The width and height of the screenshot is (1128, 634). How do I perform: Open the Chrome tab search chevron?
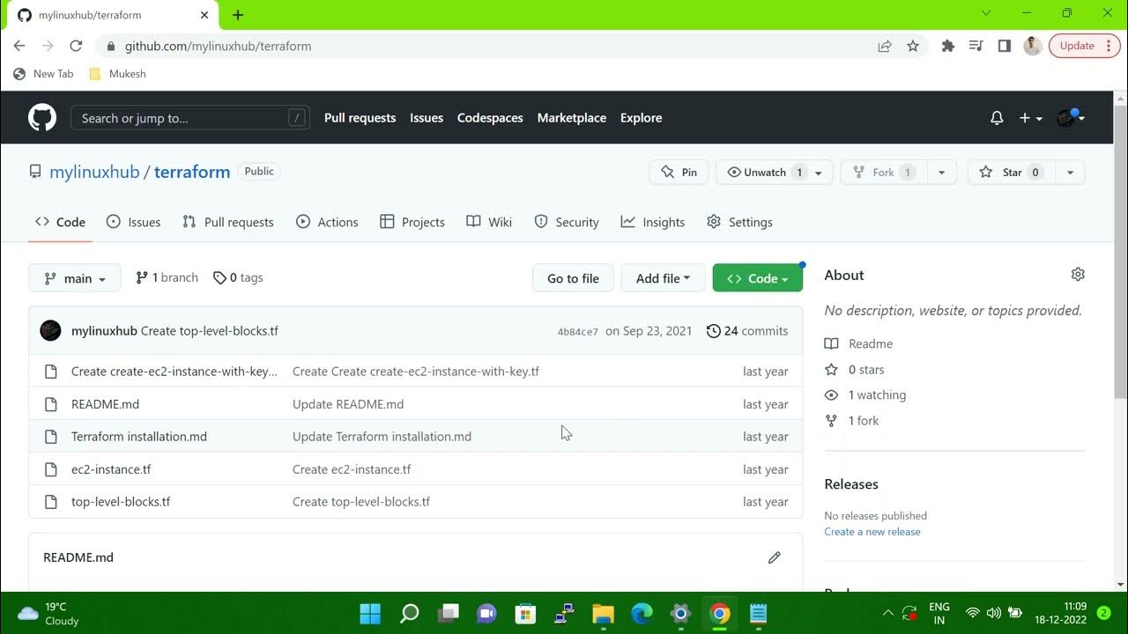click(x=986, y=13)
